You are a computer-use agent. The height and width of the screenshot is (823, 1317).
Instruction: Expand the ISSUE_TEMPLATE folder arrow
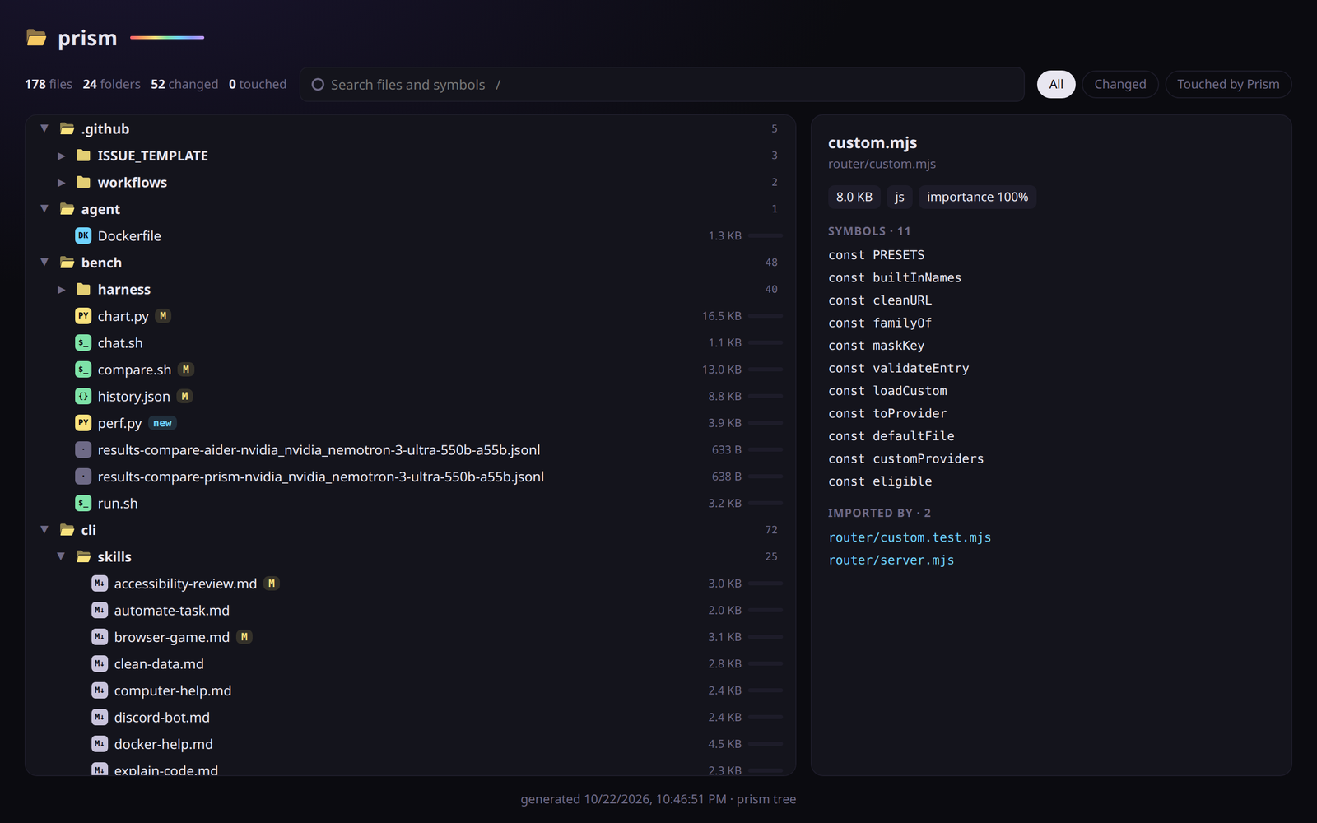pyautogui.click(x=61, y=156)
